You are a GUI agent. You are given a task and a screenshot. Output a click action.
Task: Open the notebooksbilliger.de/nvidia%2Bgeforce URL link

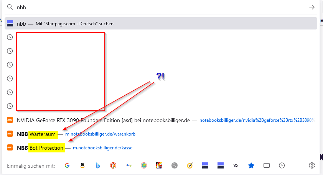point(257,120)
